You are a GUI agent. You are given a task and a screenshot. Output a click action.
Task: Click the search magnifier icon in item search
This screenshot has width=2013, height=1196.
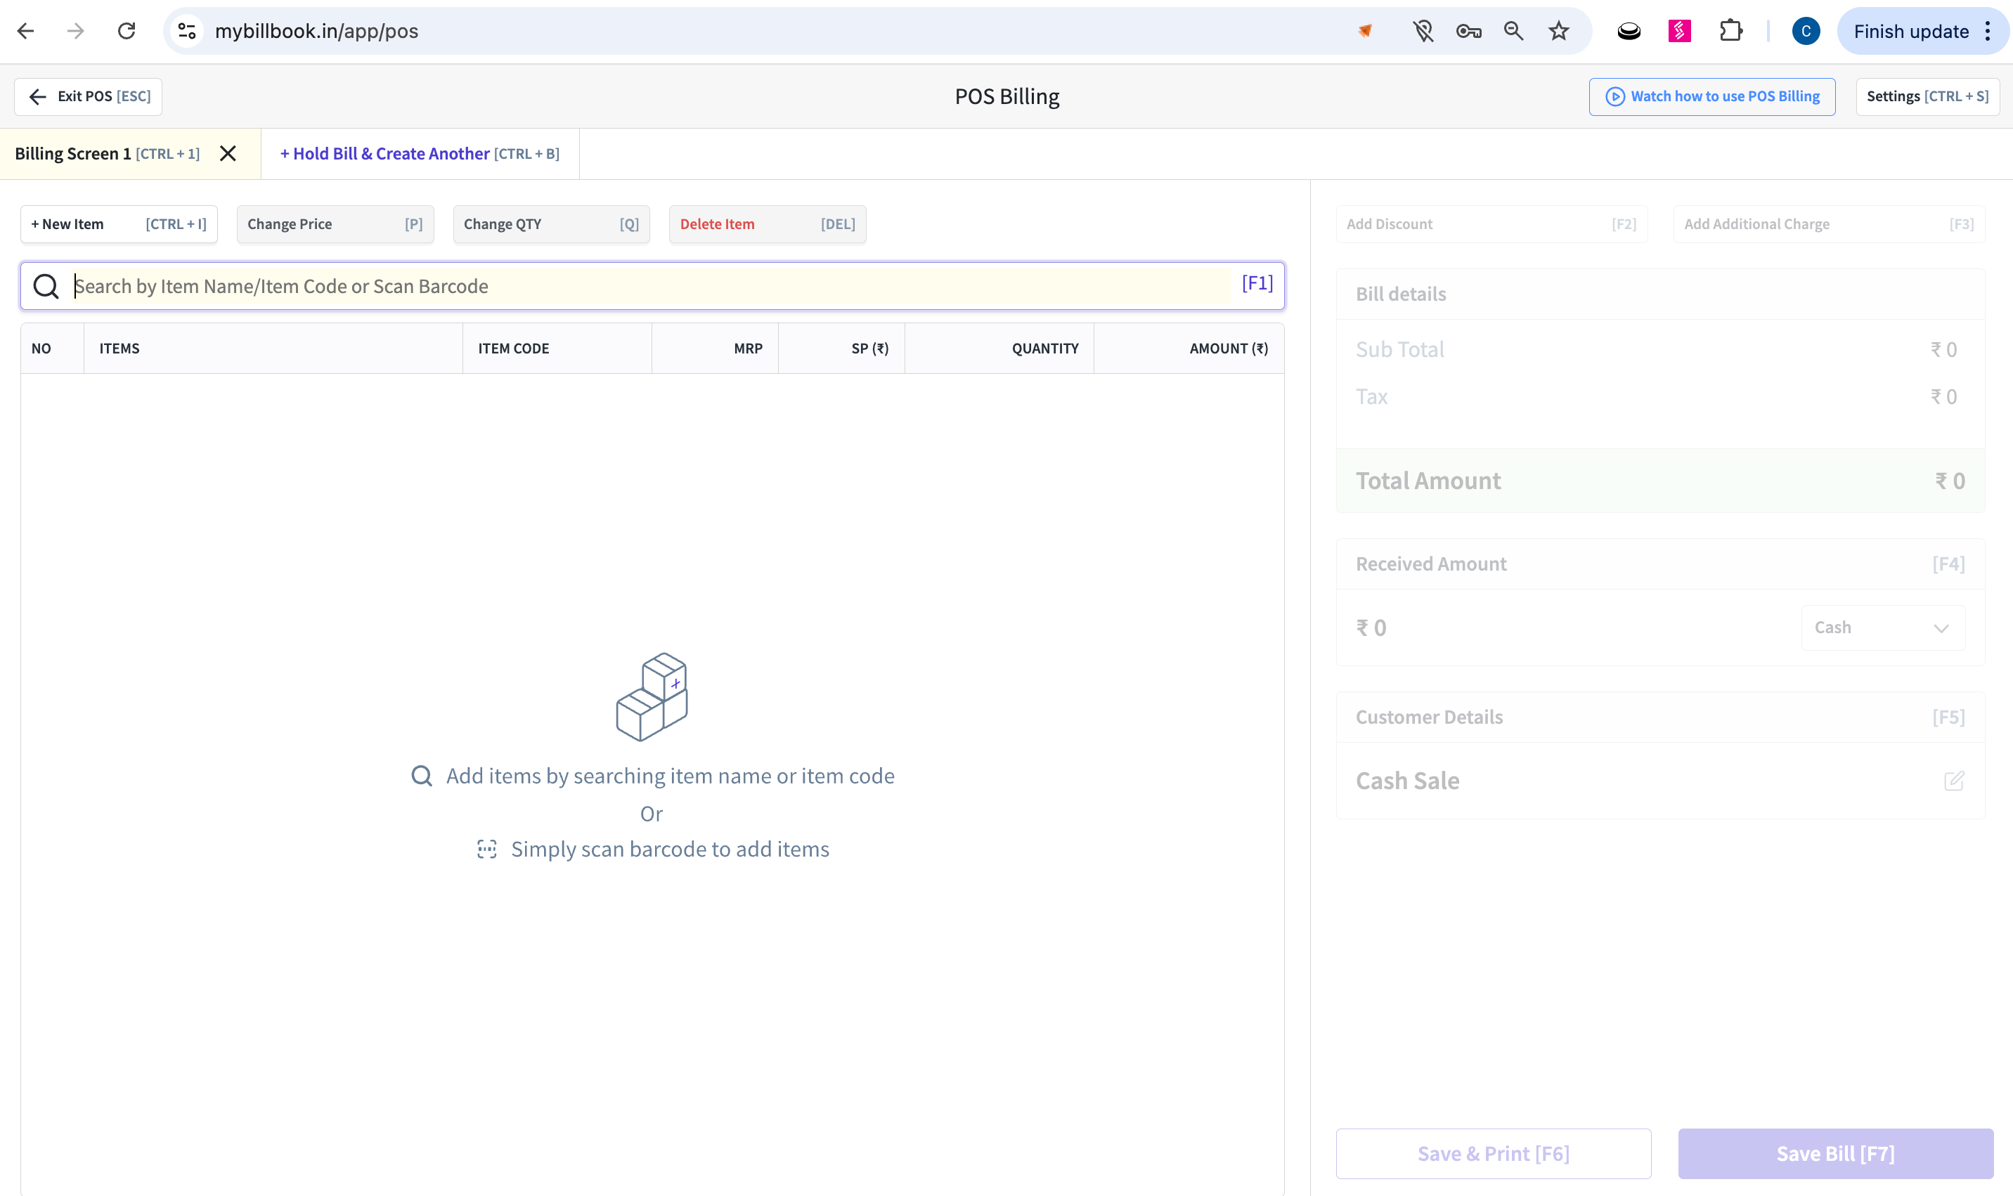tap(46, 286)
